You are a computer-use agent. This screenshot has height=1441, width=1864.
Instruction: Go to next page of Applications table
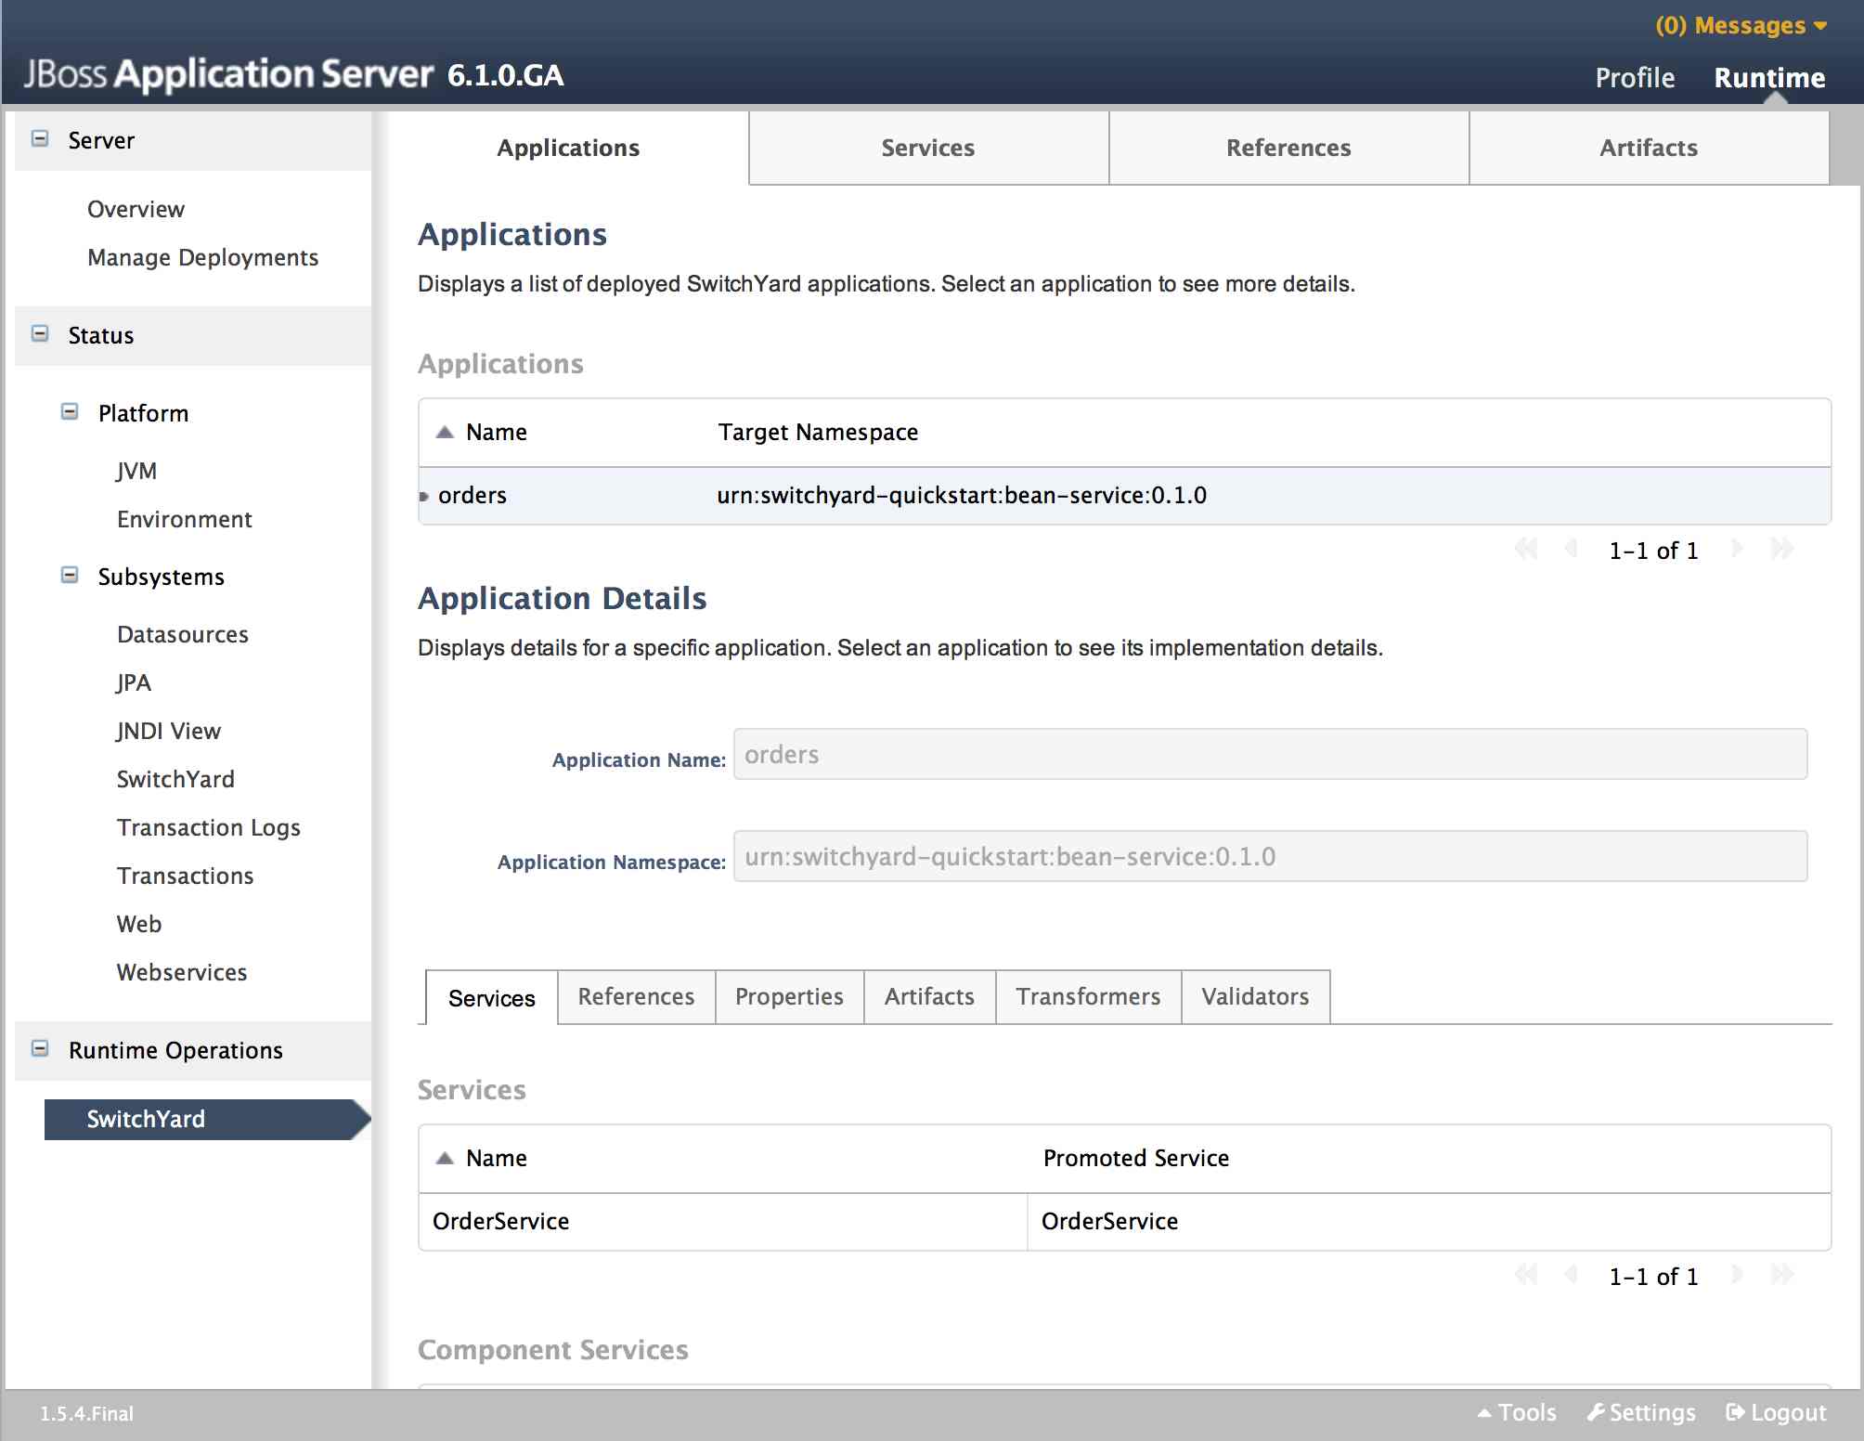click(1737, 549)
